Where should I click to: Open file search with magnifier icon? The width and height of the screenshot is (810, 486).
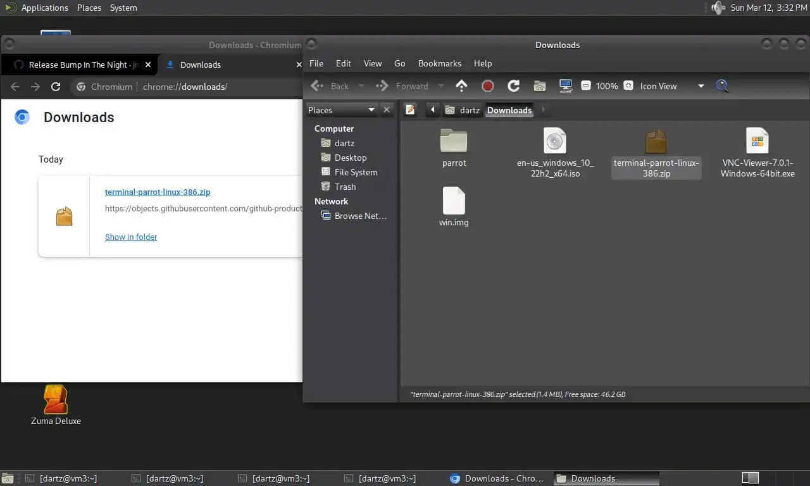point(723,86)
